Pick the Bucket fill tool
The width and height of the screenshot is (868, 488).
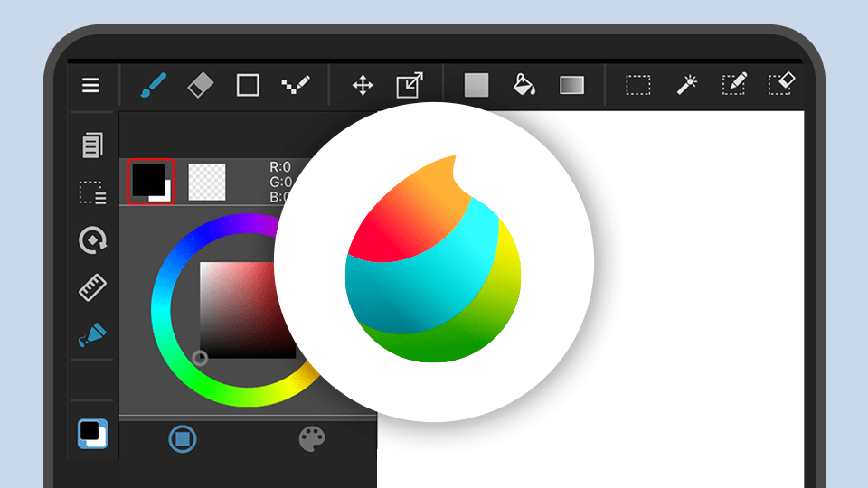tap(524, 86)
